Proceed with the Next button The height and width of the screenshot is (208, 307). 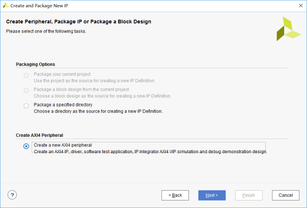coord(212,195)
